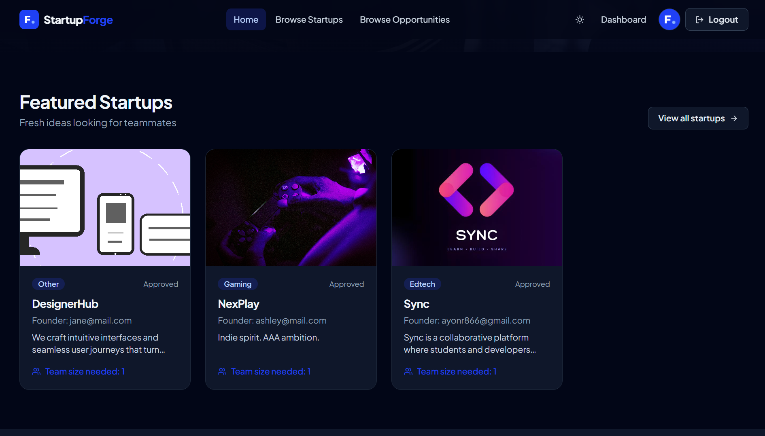Toggle the light/dark theme sun icon

click(580, 19)
